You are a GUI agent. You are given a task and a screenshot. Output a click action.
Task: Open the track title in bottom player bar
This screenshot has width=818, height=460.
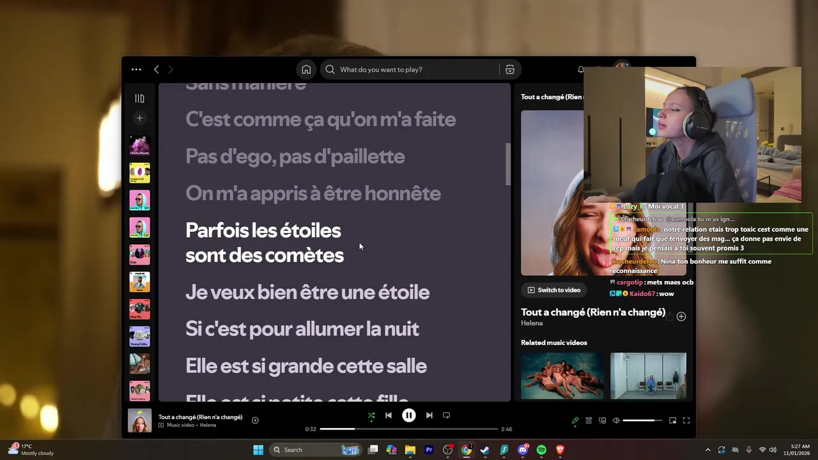[x=200, y=417]
